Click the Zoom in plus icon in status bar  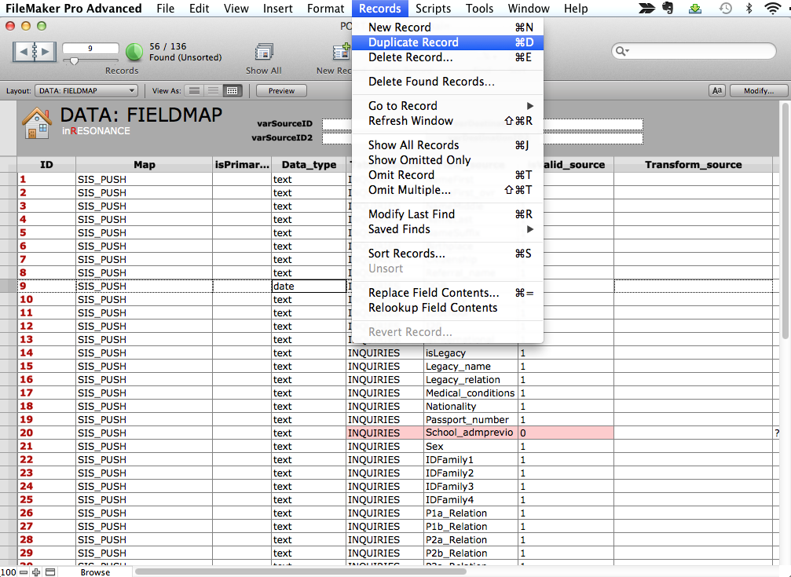pyautogui.click(x=36, y=572)
